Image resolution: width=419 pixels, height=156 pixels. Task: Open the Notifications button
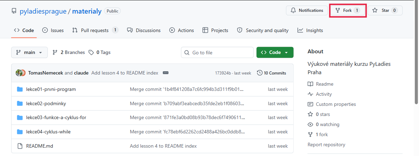coord(307,10)
